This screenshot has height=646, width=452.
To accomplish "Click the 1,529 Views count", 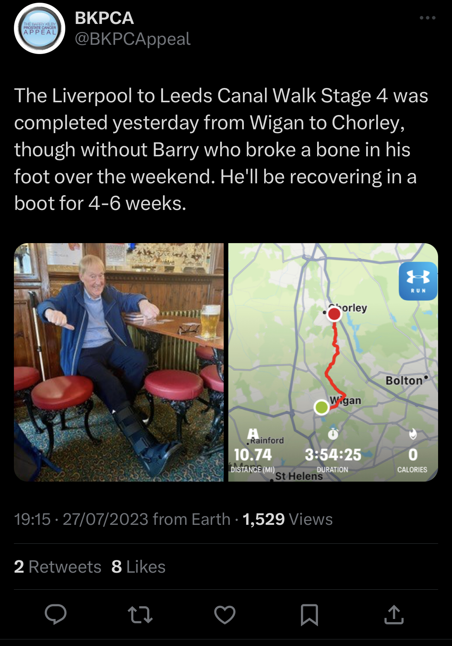I will (287, 519).
